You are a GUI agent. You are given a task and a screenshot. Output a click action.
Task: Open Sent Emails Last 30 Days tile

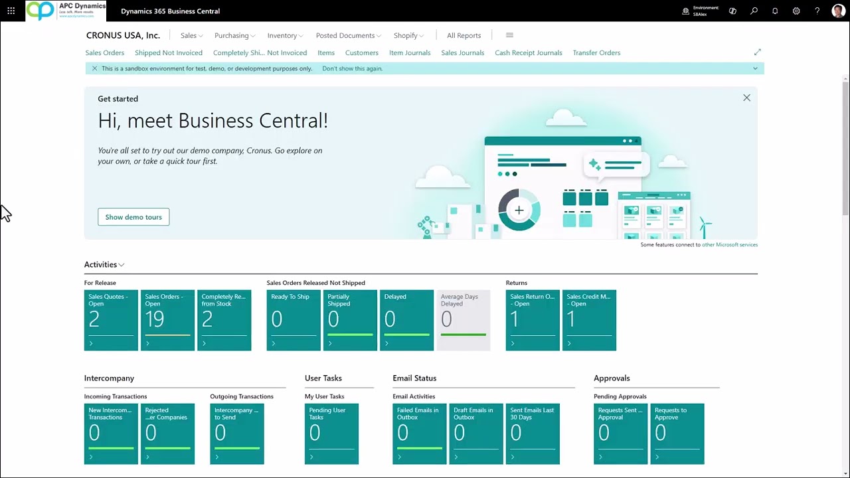[533, 434]
